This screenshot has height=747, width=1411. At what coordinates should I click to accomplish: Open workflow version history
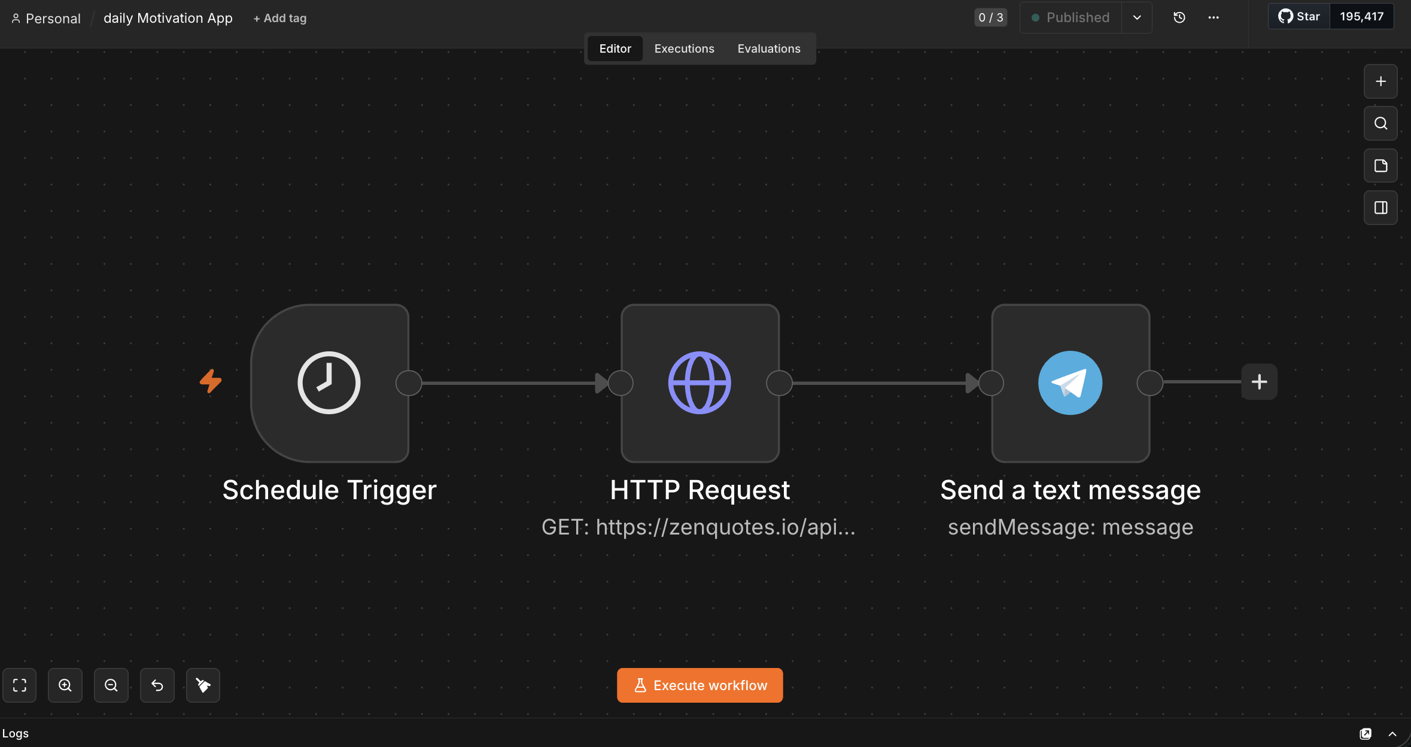pyautogui.click(x=1179, y=17)
